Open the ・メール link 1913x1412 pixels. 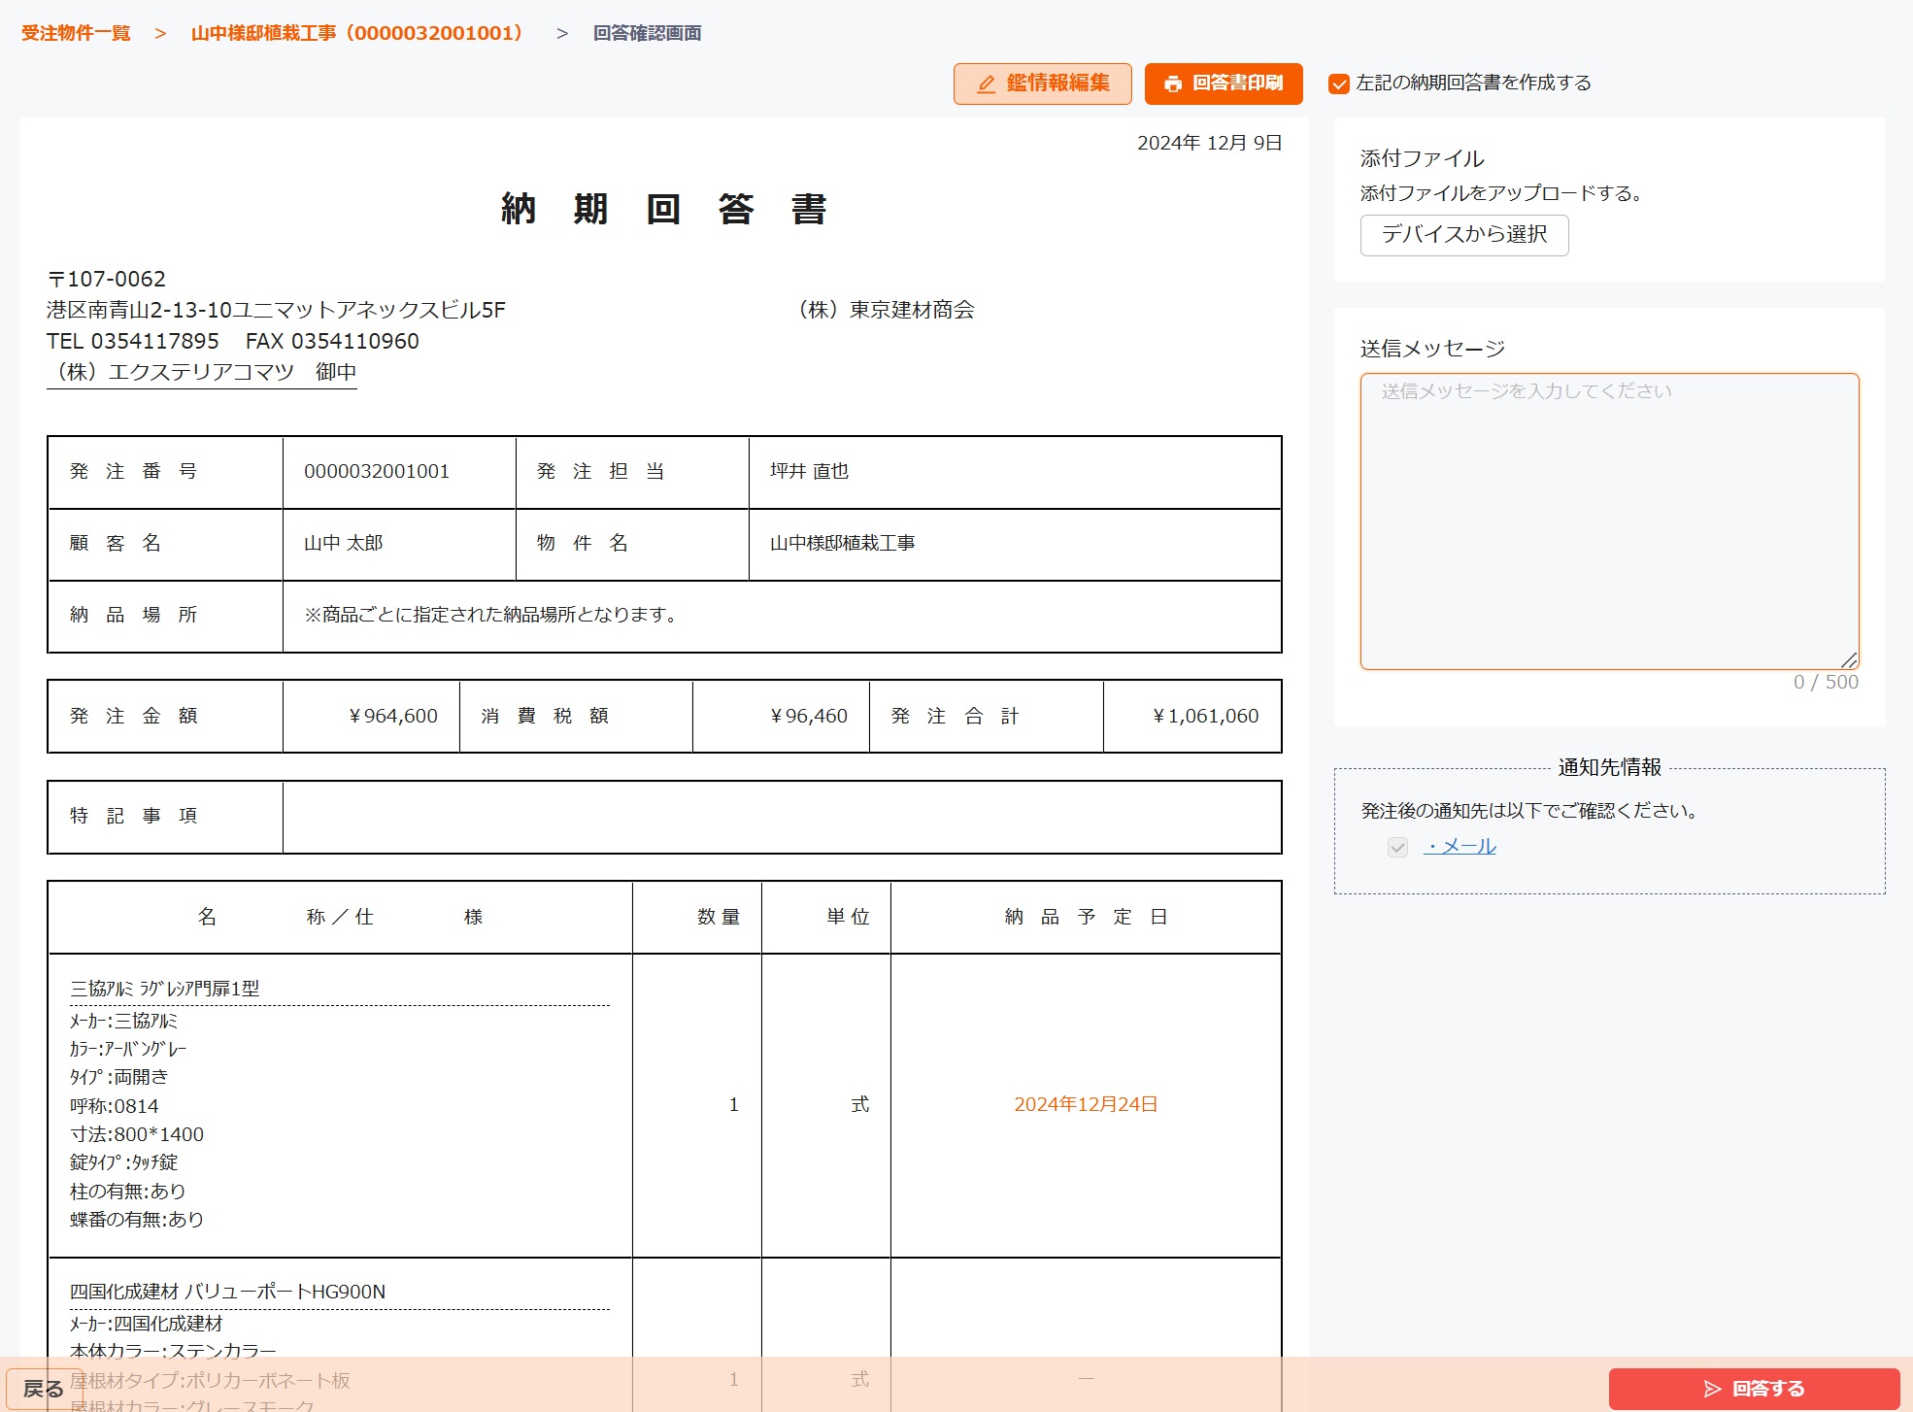(1460, 847)
